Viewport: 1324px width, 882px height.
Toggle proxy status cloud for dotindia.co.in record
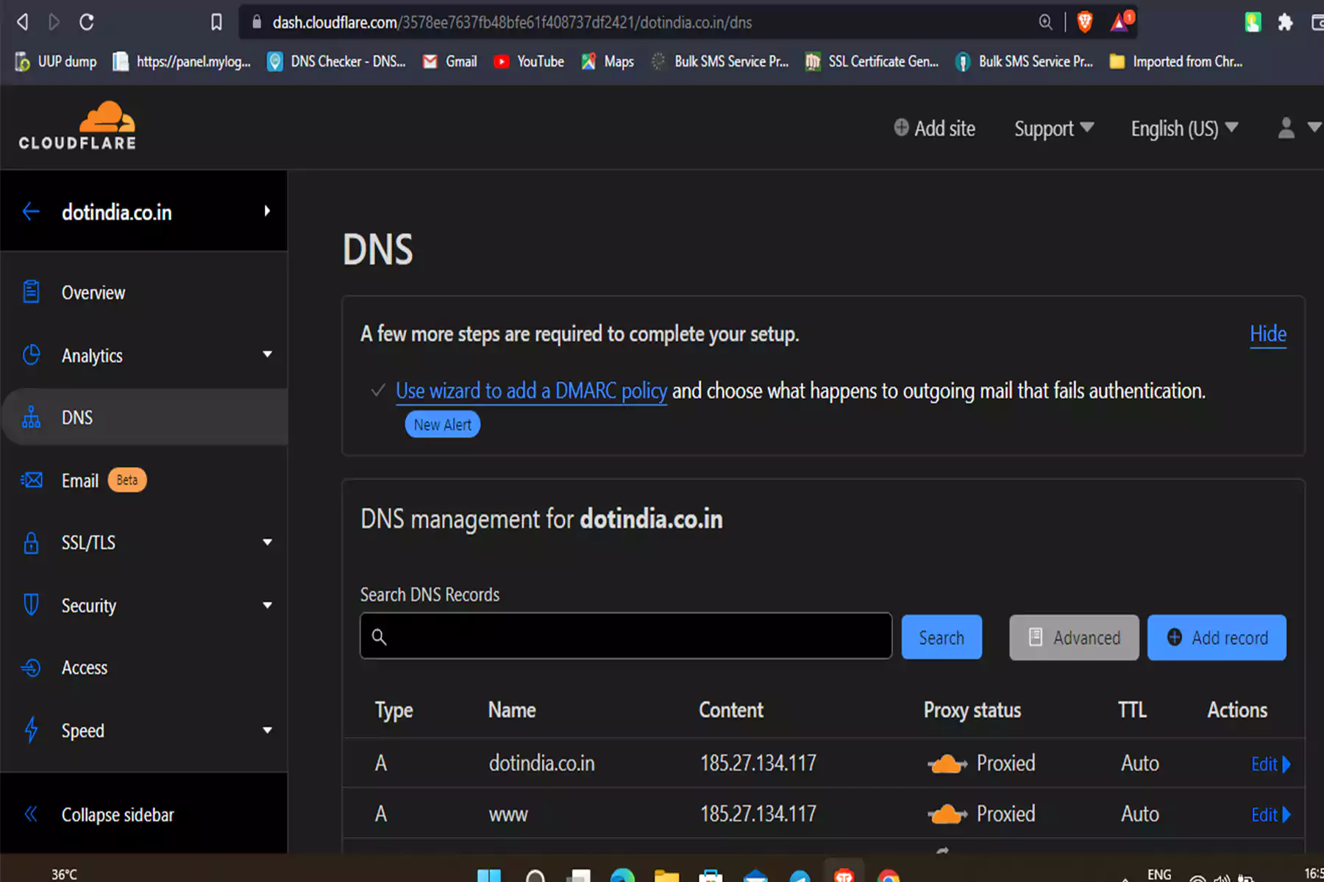947,764
